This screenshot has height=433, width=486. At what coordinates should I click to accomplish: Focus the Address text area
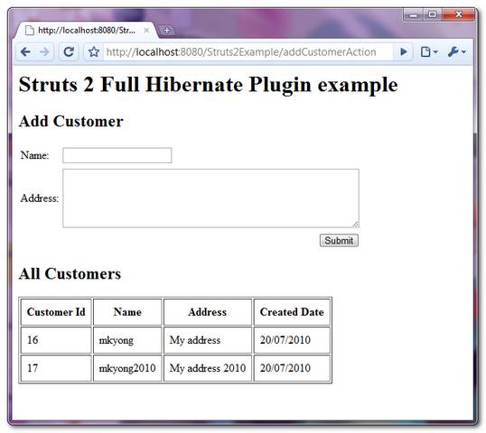pyautogui.click(x=210, y=198)
